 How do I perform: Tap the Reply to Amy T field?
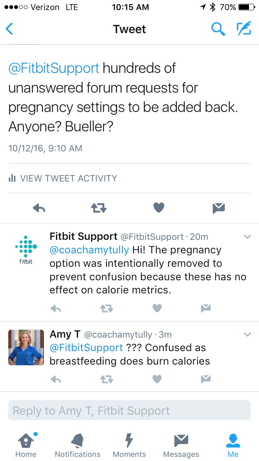129,411
